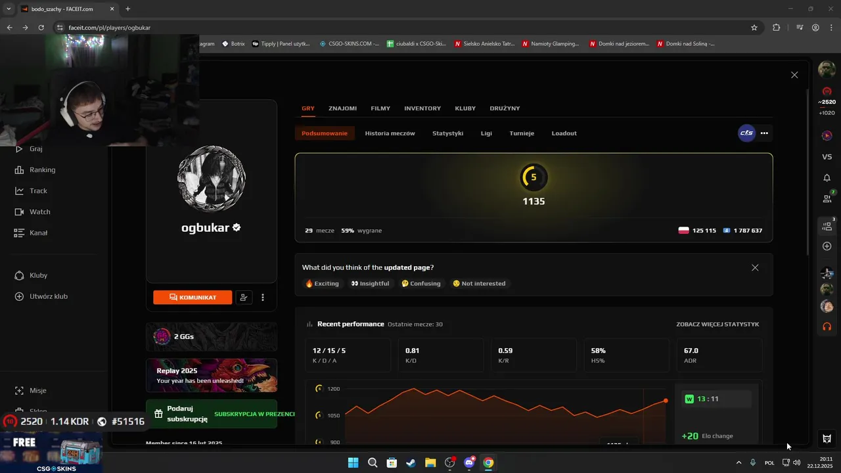Open a new Chrome tab
This screenshot has width=841, height=473.
[x=127, y=9]
